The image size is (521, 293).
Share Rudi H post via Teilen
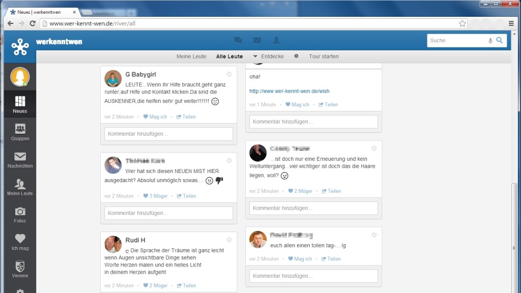click(x=186, y=285)
